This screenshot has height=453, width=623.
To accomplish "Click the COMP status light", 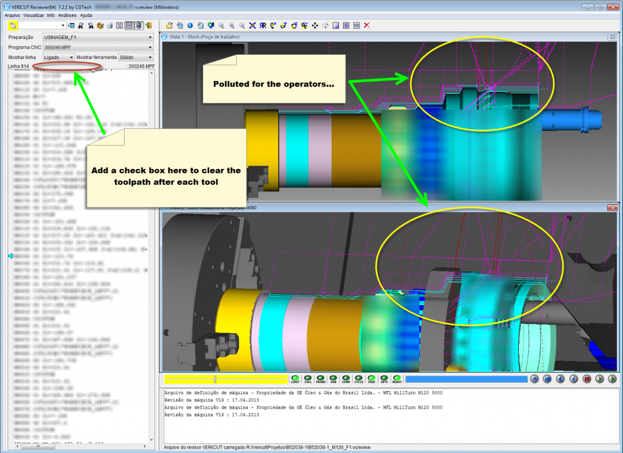I will click(346, 379).
